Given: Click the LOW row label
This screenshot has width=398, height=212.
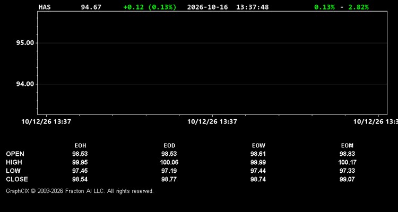Looking at the screenshot, I should pos(13,171).
